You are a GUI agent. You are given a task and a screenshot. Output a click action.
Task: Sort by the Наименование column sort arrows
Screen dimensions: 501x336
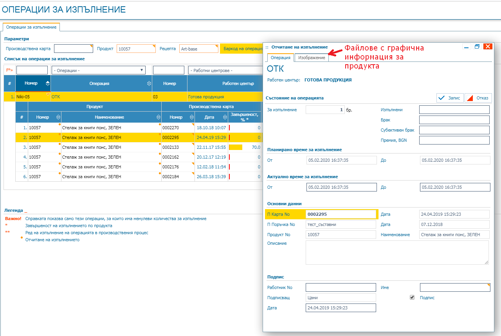(159, 117)
